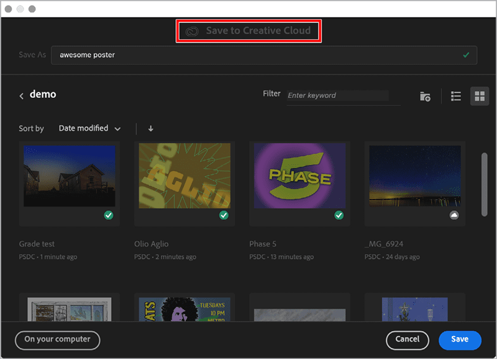The image size is (497, 359).
Task: Click the synced checkmark on Olio Aglio
Action: click(224, 215)
